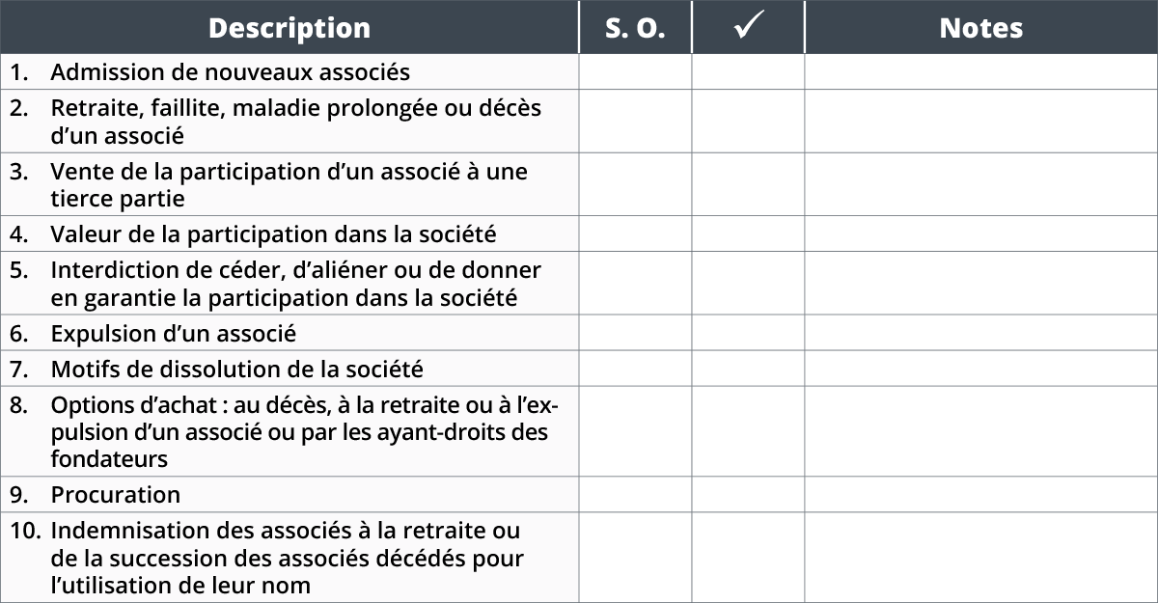
Task: Click the S. O. column header
Action: click(x=635, y=27)
